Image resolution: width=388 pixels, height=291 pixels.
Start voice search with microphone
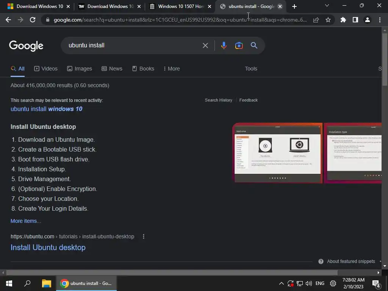click(x=224, y=45)
